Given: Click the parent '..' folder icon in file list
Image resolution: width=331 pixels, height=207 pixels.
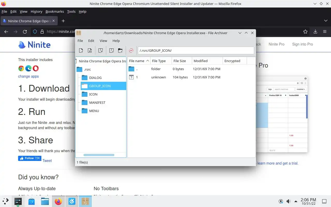Looking at the screenshot, I should tap(131, 69).
